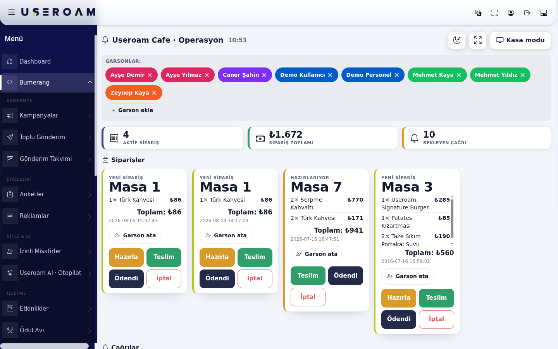This screenshot has height=349, width=558.
Task: Click Hazırla on Masa 3 order
Action: point(399,298)
